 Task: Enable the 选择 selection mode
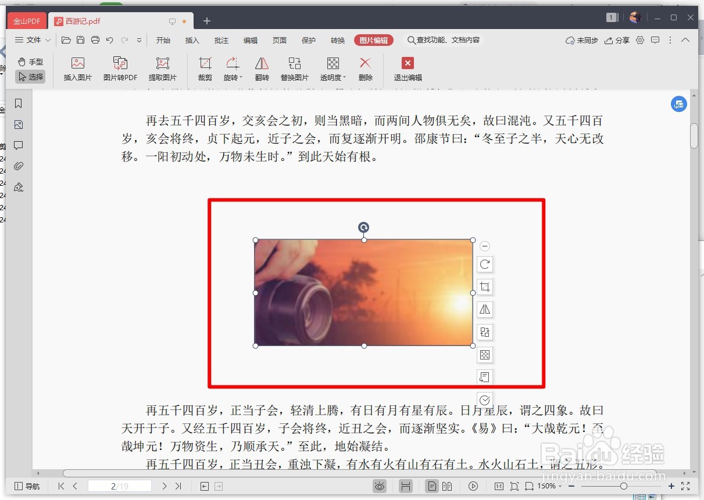point(30,76)
